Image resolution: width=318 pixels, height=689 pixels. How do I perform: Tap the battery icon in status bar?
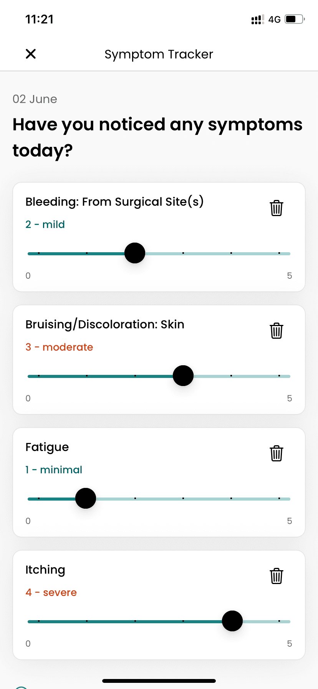[x=295, y=19]
